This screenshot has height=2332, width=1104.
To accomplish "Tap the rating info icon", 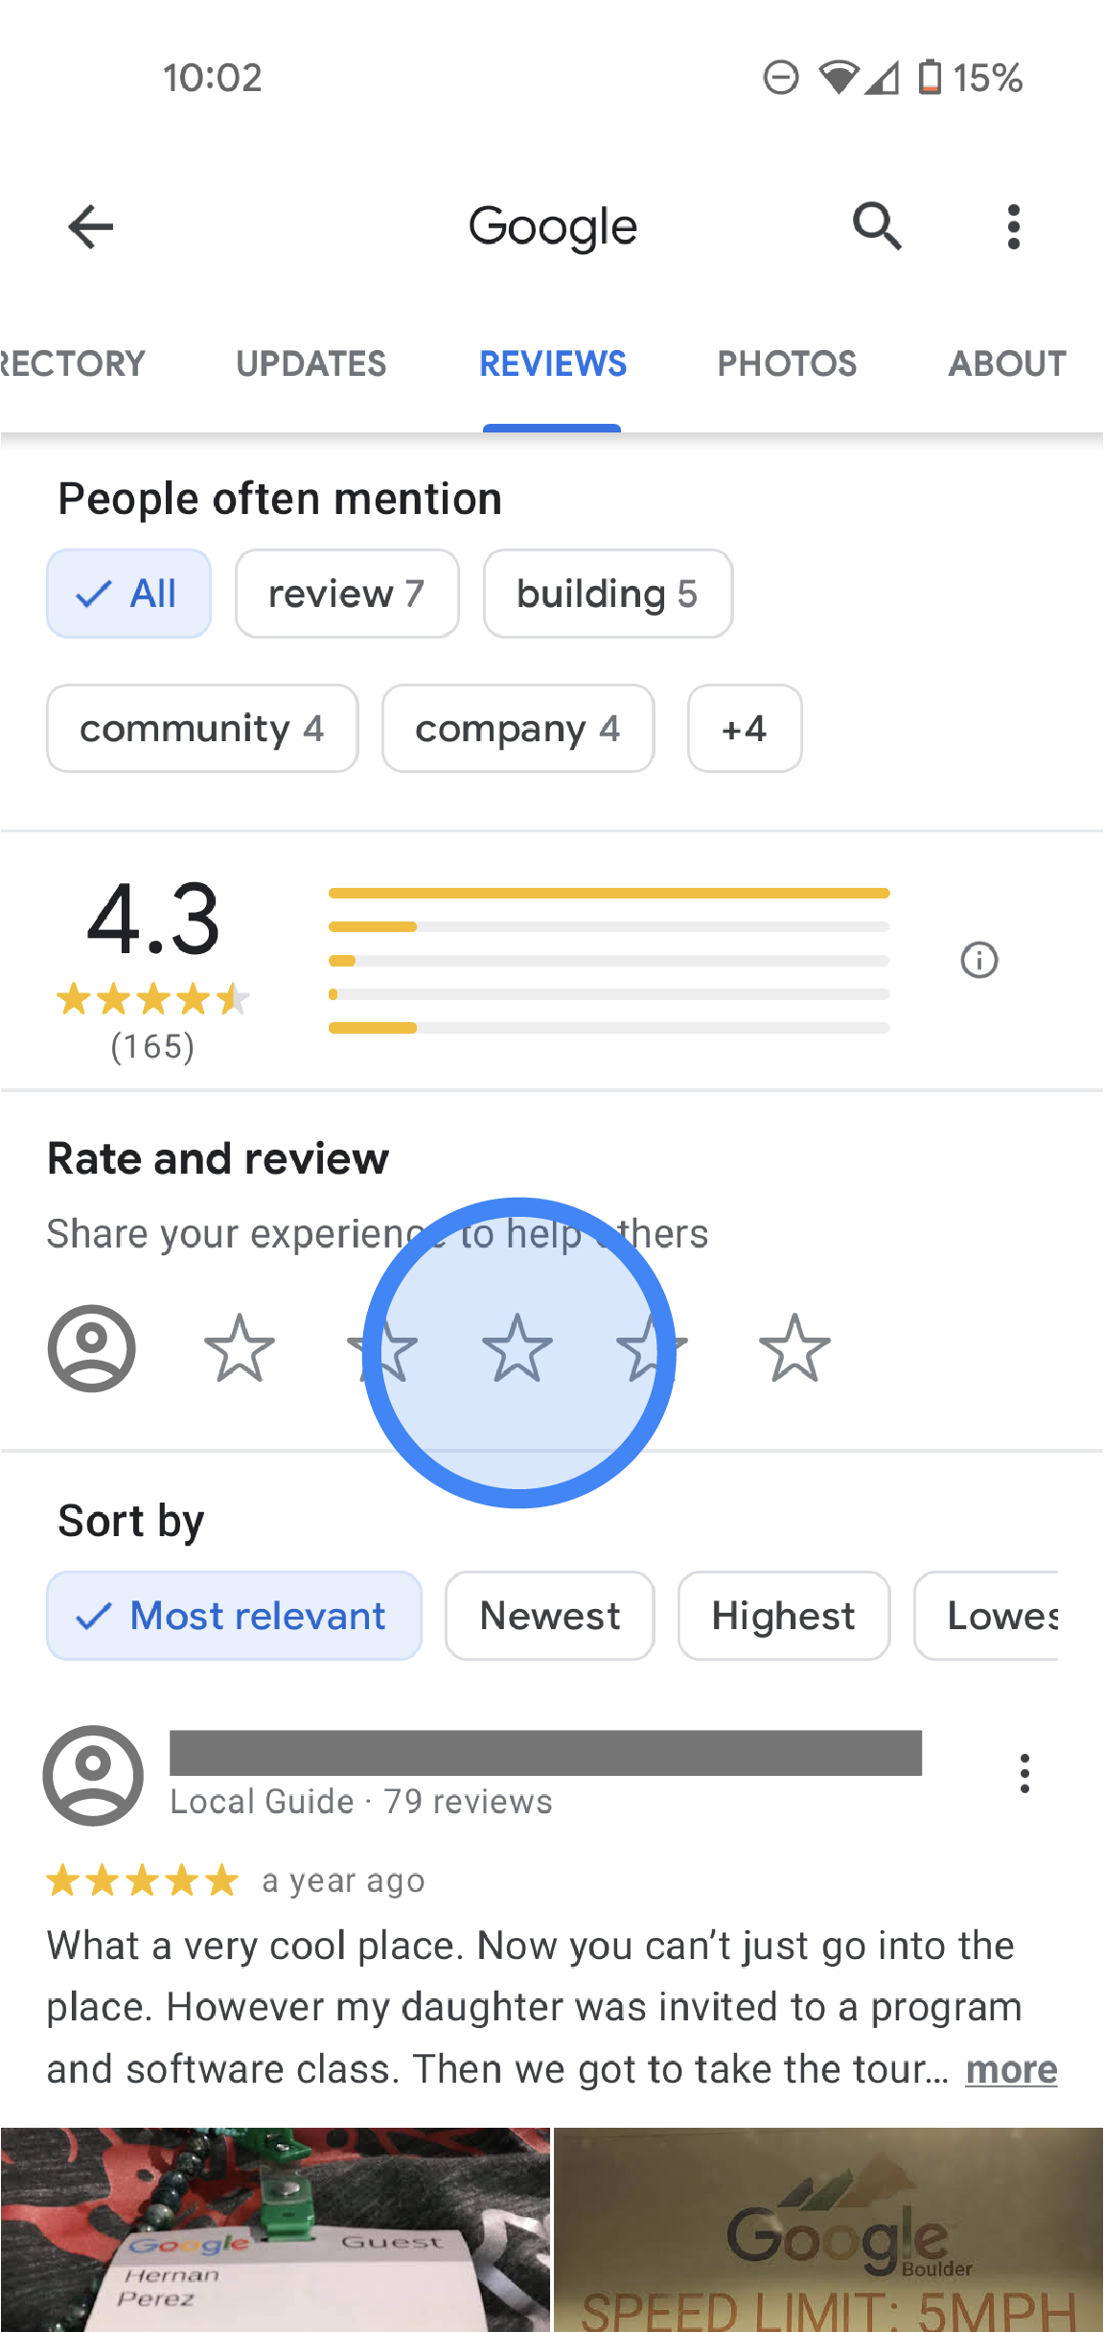I will pos(978,960).
